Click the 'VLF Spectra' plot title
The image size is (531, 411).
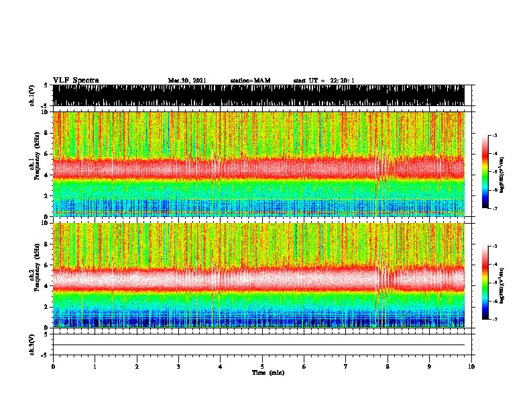click(76, 81)
